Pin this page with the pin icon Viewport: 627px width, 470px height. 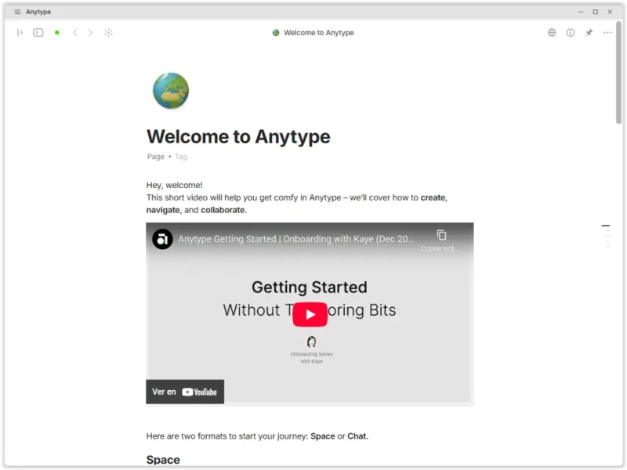589,32
